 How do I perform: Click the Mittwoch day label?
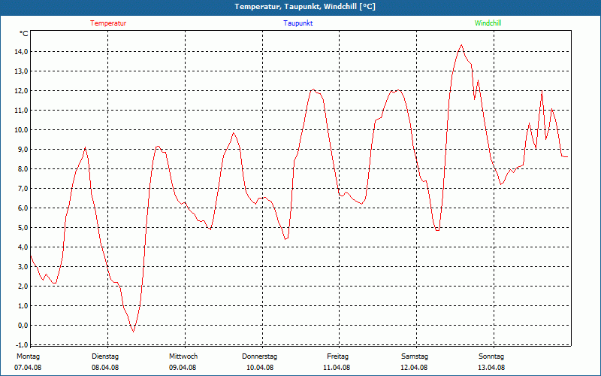[x=183, y=356]
